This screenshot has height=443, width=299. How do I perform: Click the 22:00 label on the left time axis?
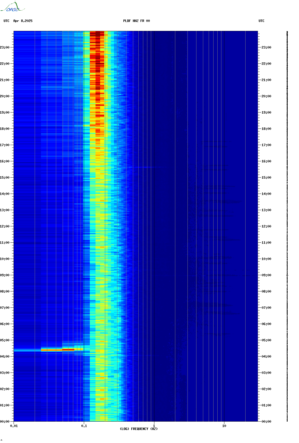pos(5,64)
